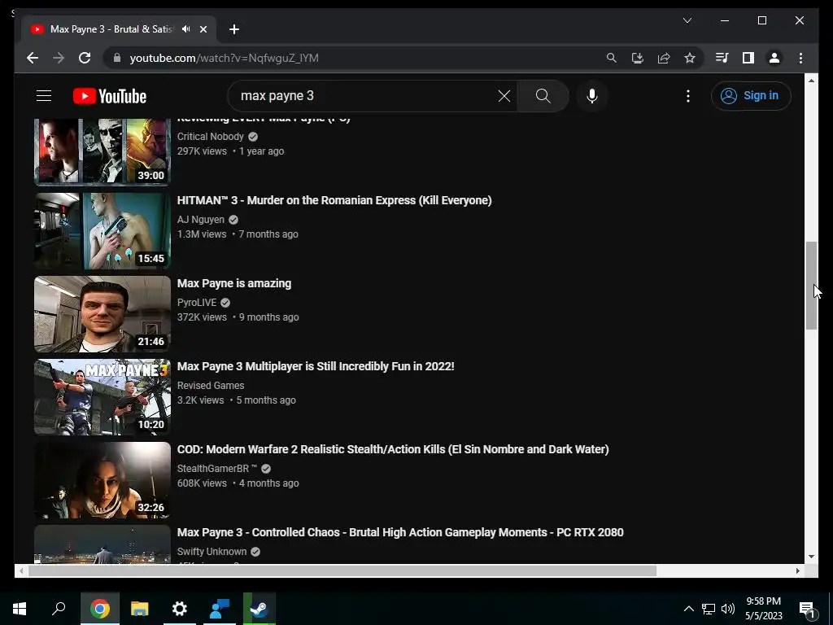Open Max Payne 3 Multiplayer 2022 video
Viewport: 833px width, 625px height.
pos(316,366)
